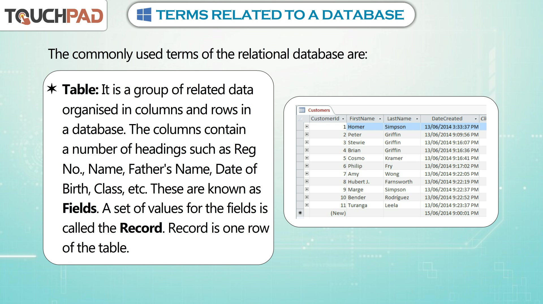Click the bold 'Table:' heading text
Image resolution: width=543 pixels, height=304 pixels.
click(80, 90)
